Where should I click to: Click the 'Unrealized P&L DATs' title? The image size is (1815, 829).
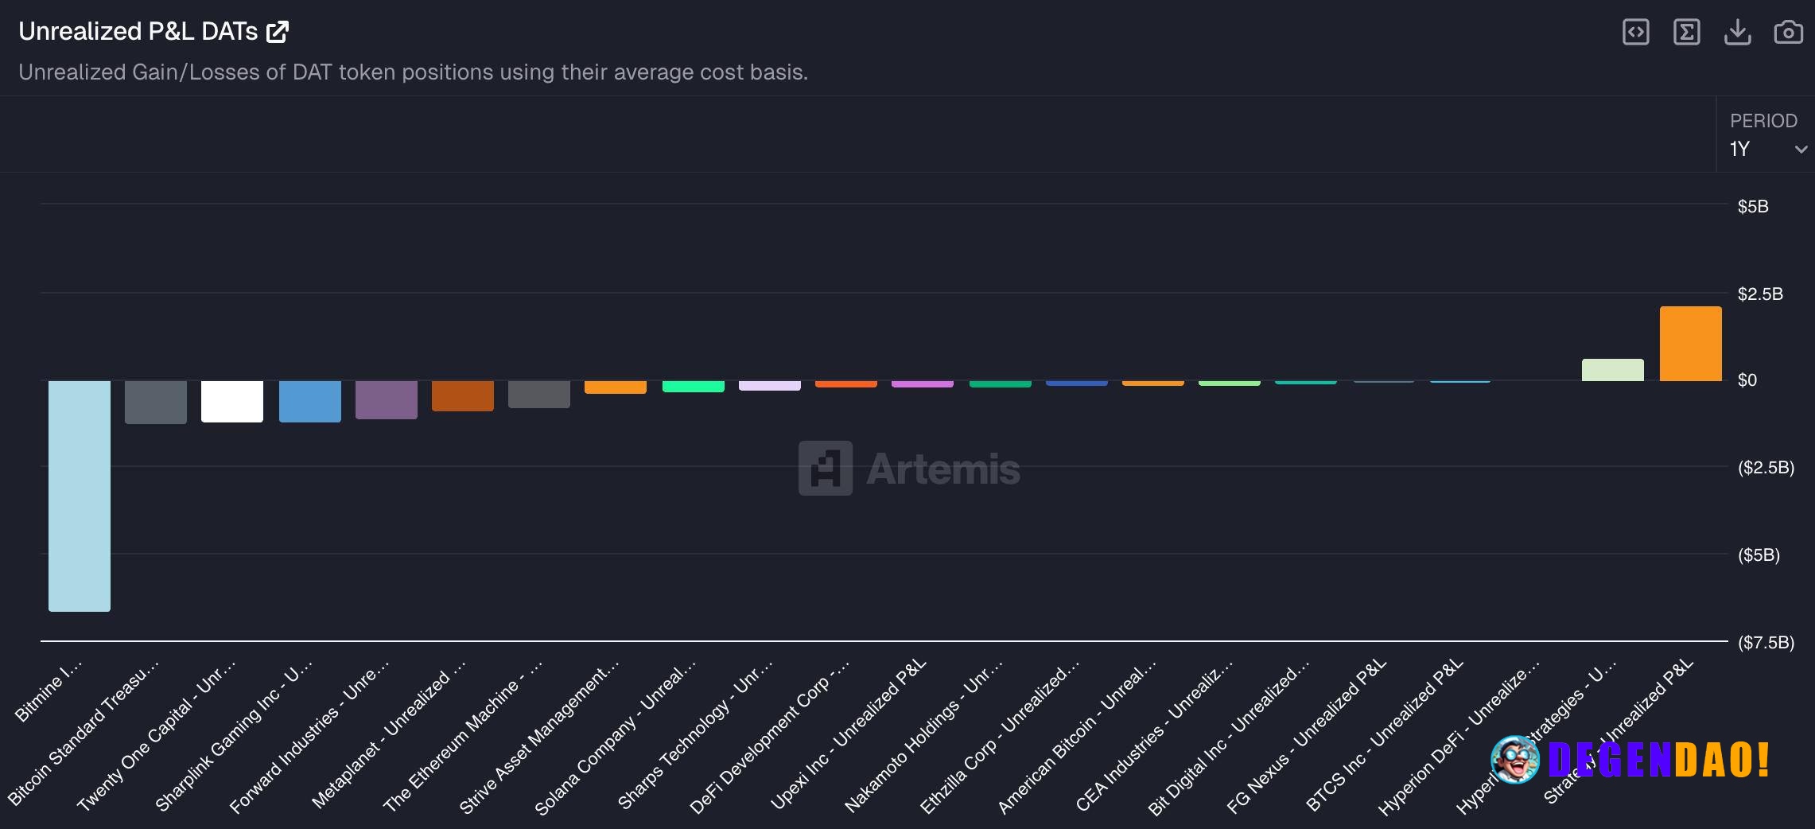pyautogui.click(x=135, y=32)
